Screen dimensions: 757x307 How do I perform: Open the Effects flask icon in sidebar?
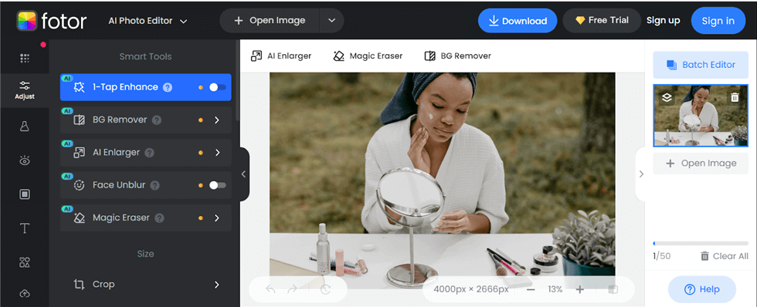pos(25,127)
